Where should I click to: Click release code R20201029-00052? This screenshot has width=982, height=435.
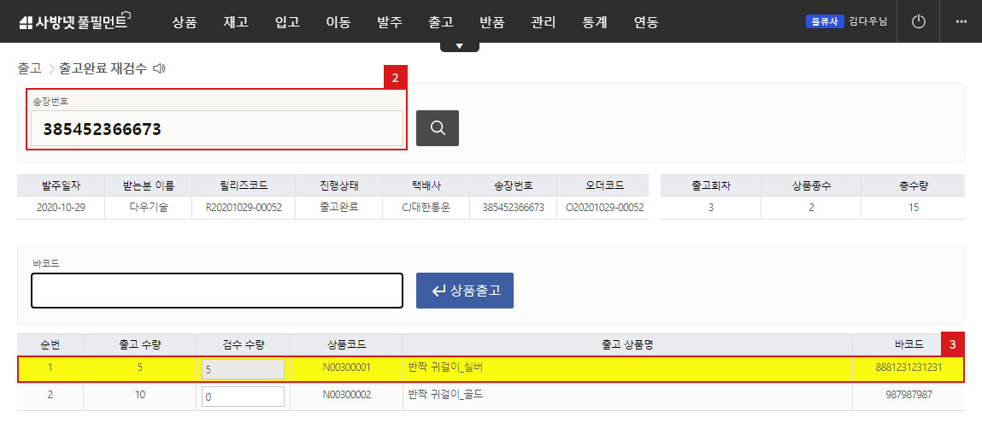(244, 207)
